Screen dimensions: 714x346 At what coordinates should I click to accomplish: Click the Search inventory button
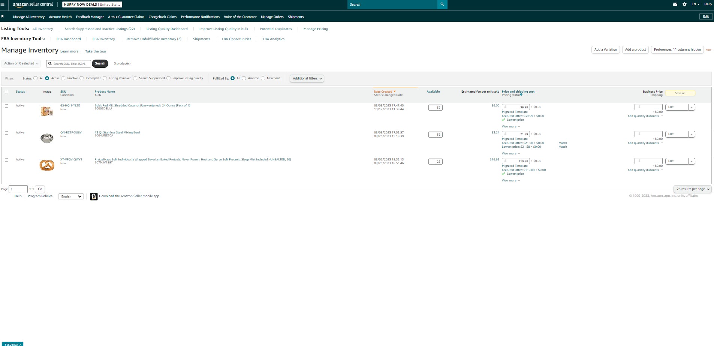click(x=100, y=64)
